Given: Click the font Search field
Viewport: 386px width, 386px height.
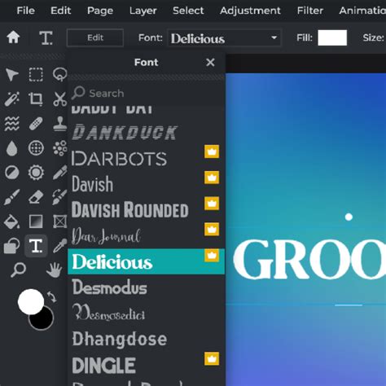Looking at the screenshot, I should pyautogui.click(x=146, y=93).
